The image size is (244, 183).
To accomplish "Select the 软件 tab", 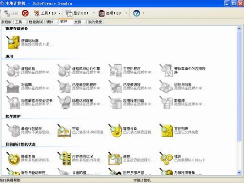I will tap(65, 21).
